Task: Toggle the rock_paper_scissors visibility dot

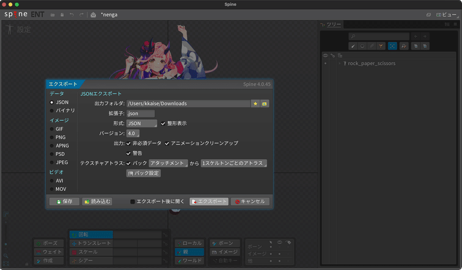Action: click(x=325, y=64)
